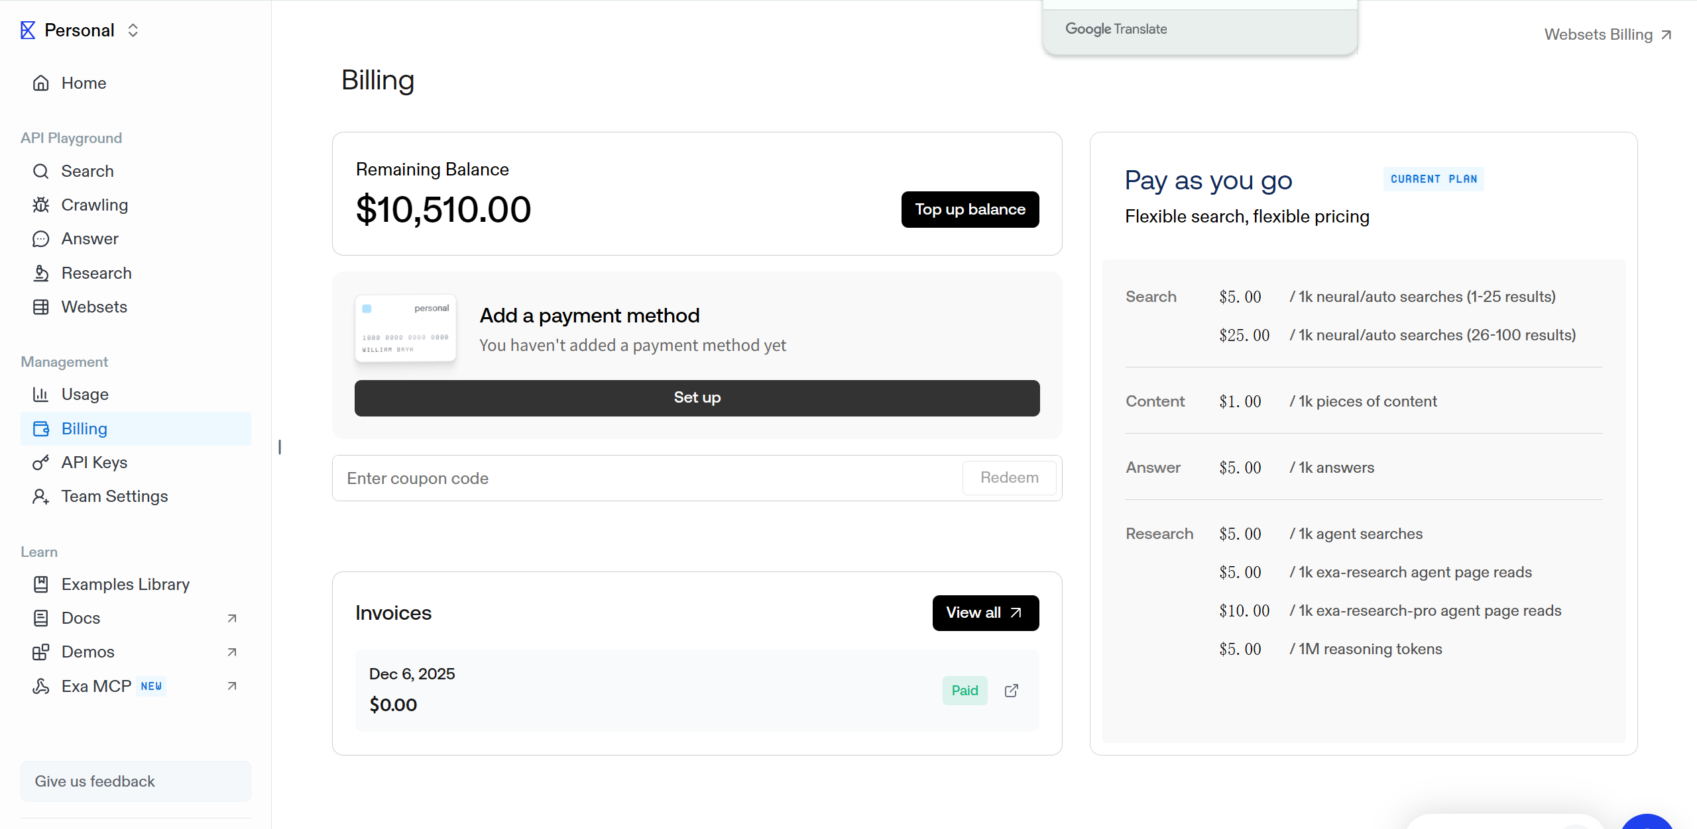Click the Usage bar chart icon
The height and width of the screenshot is (829, 1697).
click(41, 395)
